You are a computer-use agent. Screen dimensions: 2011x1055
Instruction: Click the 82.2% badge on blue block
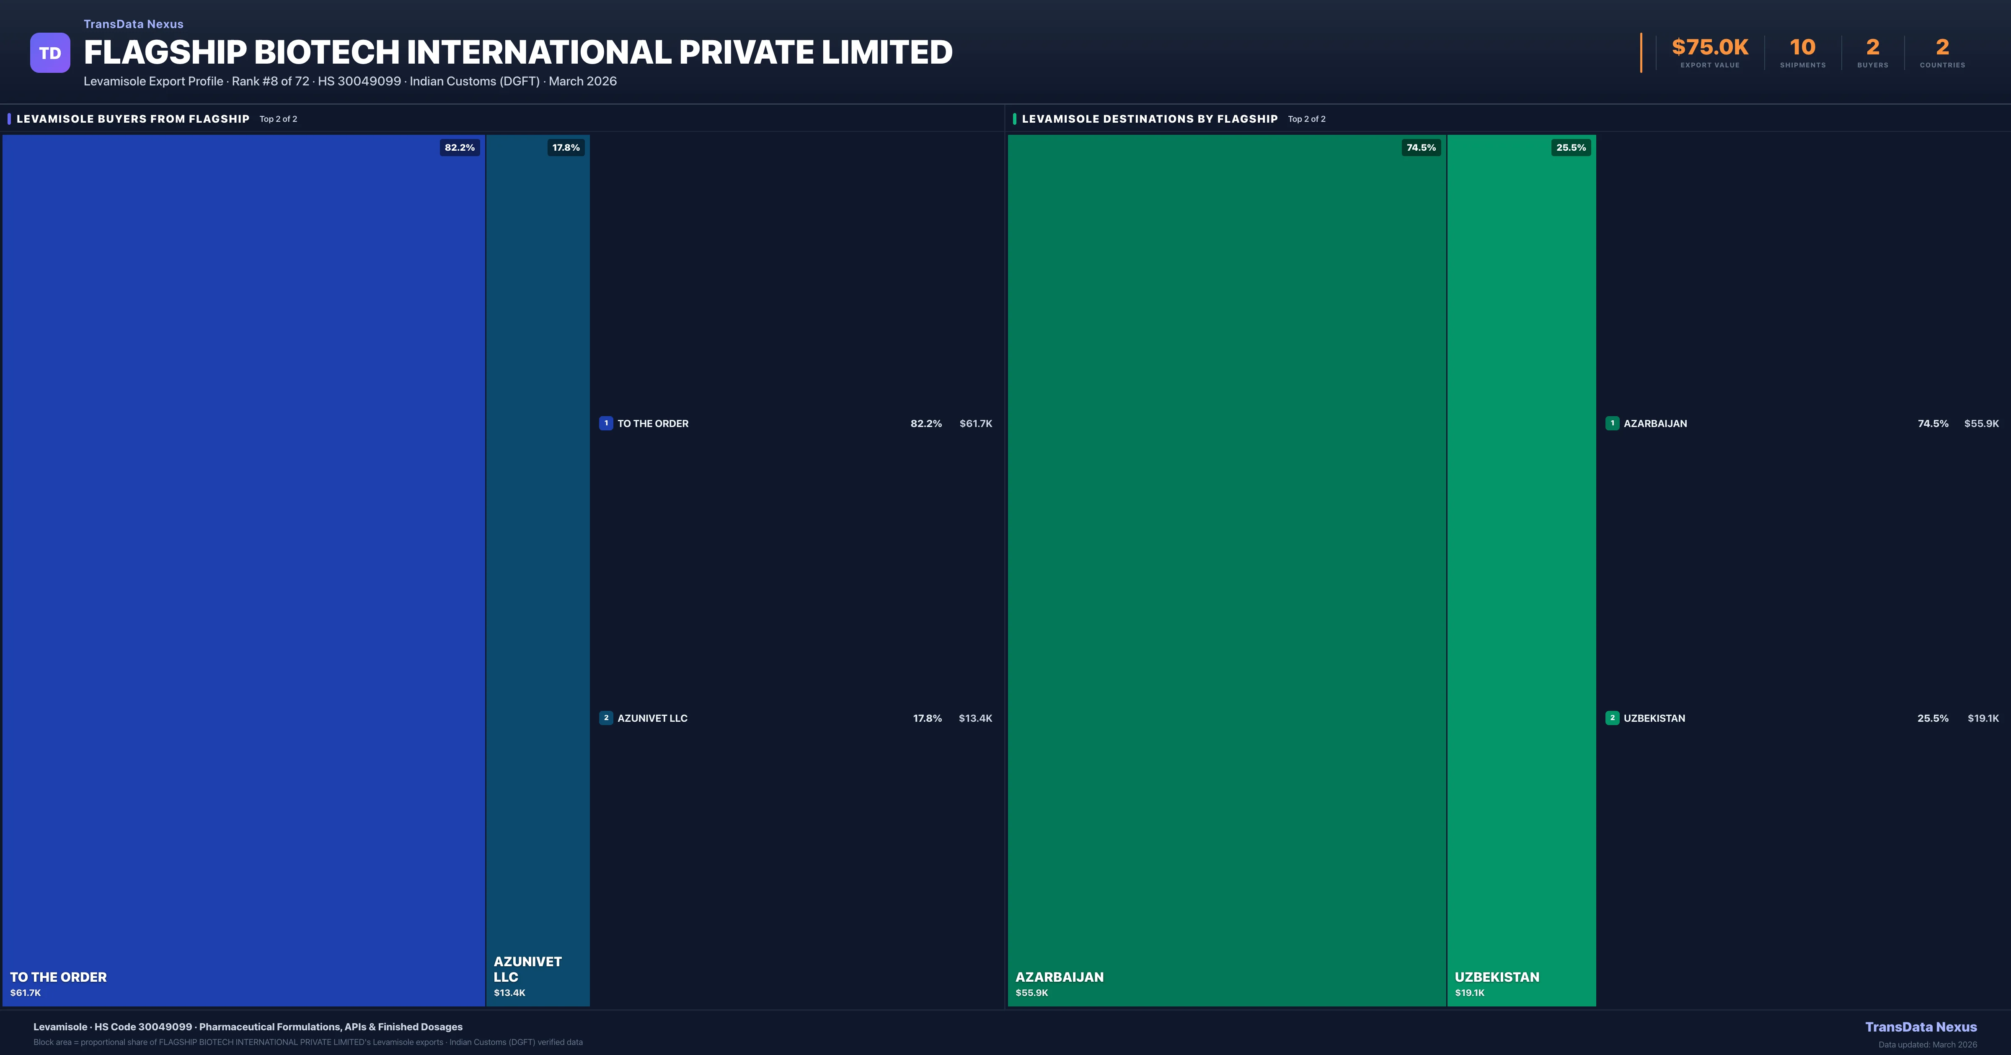click(x=459, y=147)
